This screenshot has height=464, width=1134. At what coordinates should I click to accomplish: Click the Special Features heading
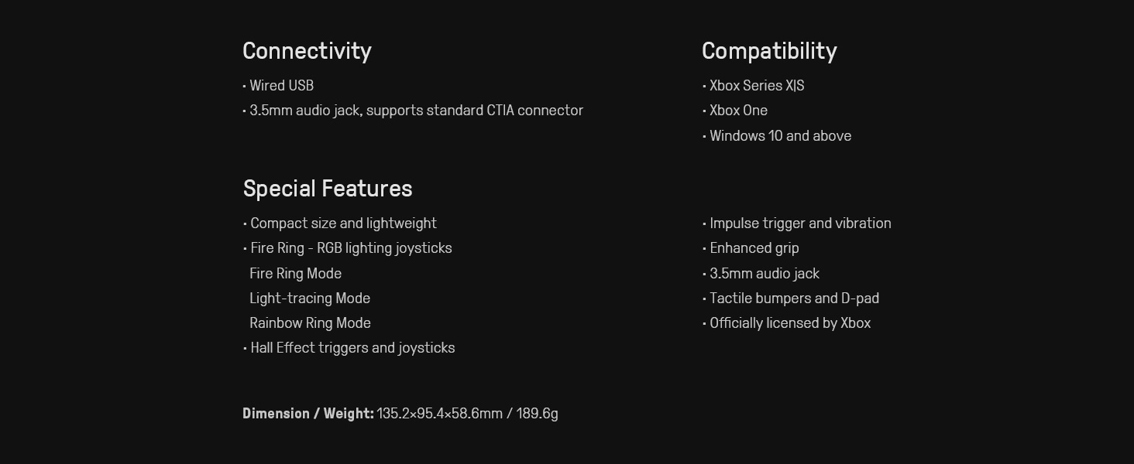click(328, 189)
